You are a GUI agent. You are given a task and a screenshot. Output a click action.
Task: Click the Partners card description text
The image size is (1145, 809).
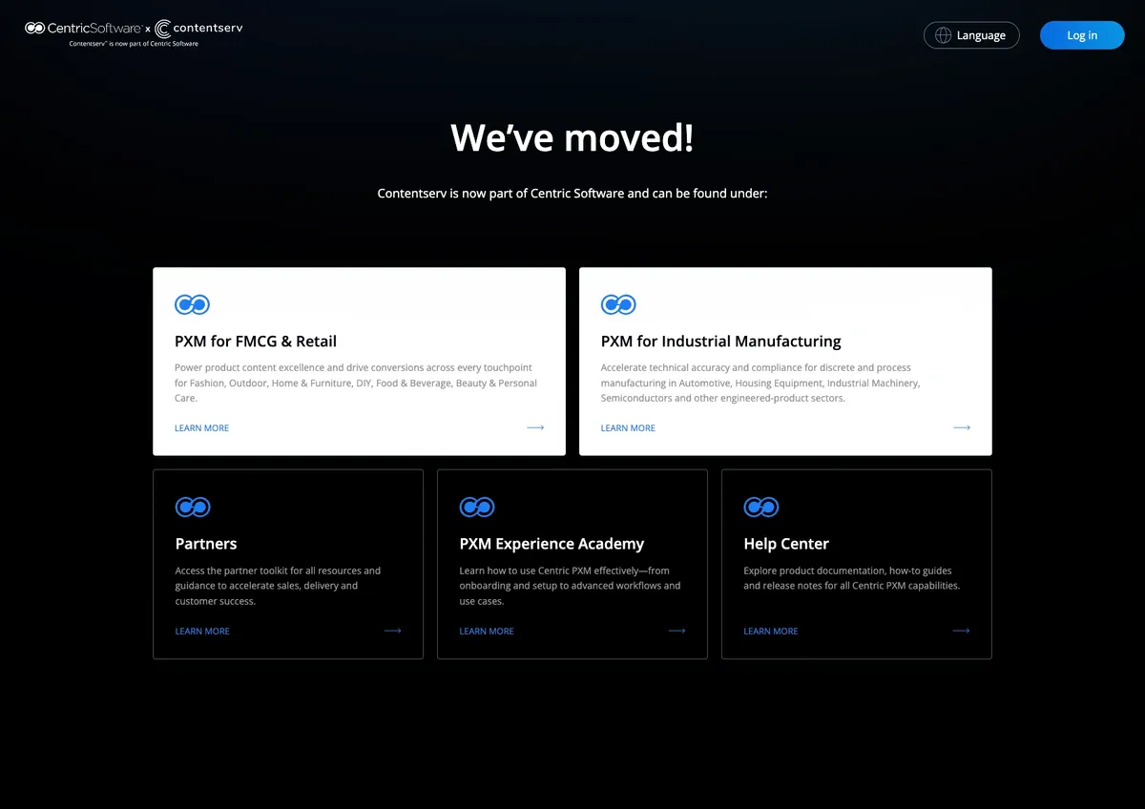(278, 586)
